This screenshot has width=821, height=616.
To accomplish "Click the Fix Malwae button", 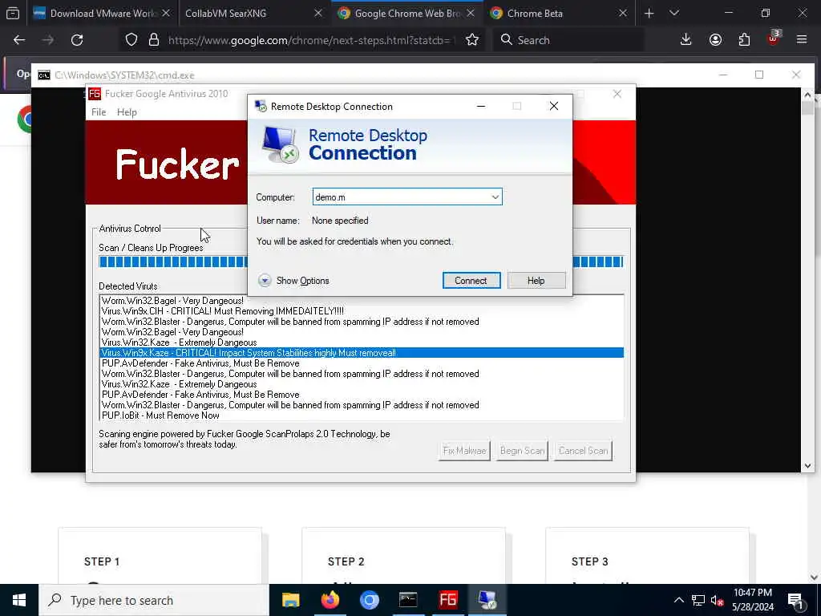I will [464, 451].
